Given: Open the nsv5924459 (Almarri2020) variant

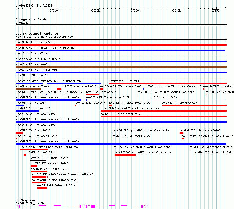Looking at the screenshot, I should (35, 42).
